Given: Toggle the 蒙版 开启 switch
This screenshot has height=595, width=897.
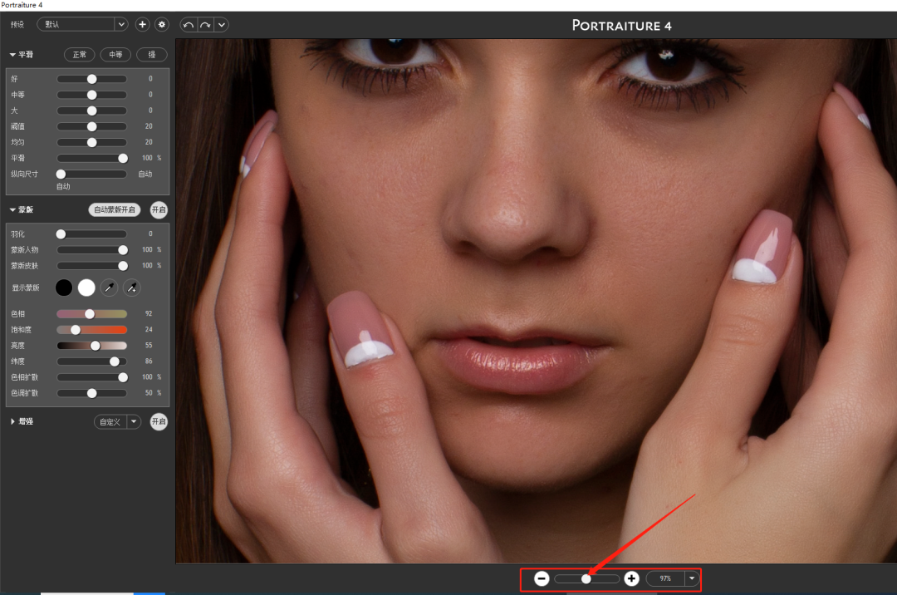Looking at the screenshot, I should tap(159, 210).
